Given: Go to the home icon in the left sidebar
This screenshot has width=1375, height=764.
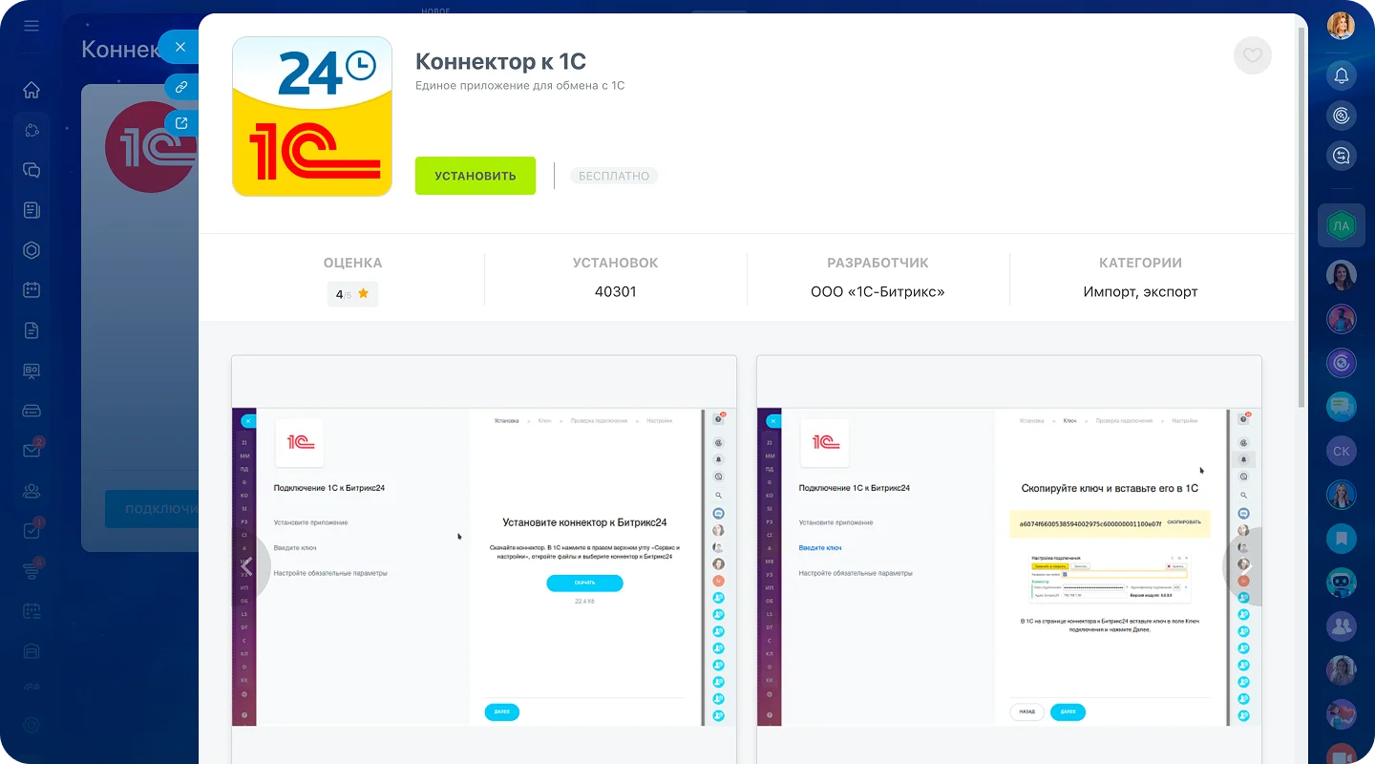Looking at the screenshot, I should pos(32,90).
